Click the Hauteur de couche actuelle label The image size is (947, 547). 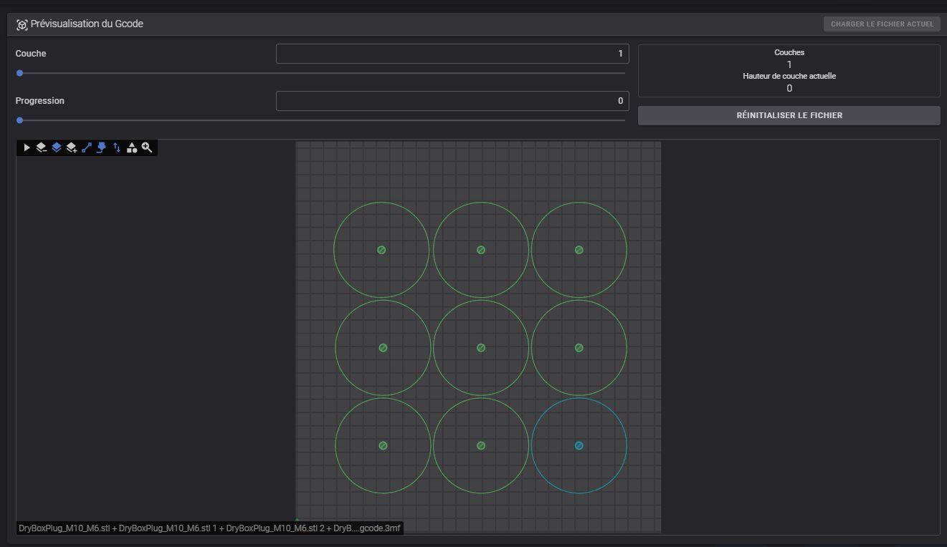(789, 76)
